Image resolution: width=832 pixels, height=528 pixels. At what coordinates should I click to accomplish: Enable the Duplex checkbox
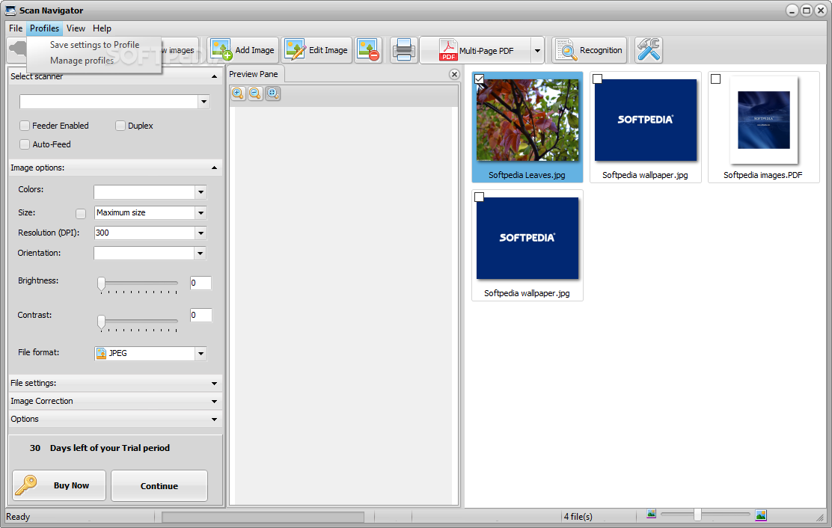click(x=120, y=126)
